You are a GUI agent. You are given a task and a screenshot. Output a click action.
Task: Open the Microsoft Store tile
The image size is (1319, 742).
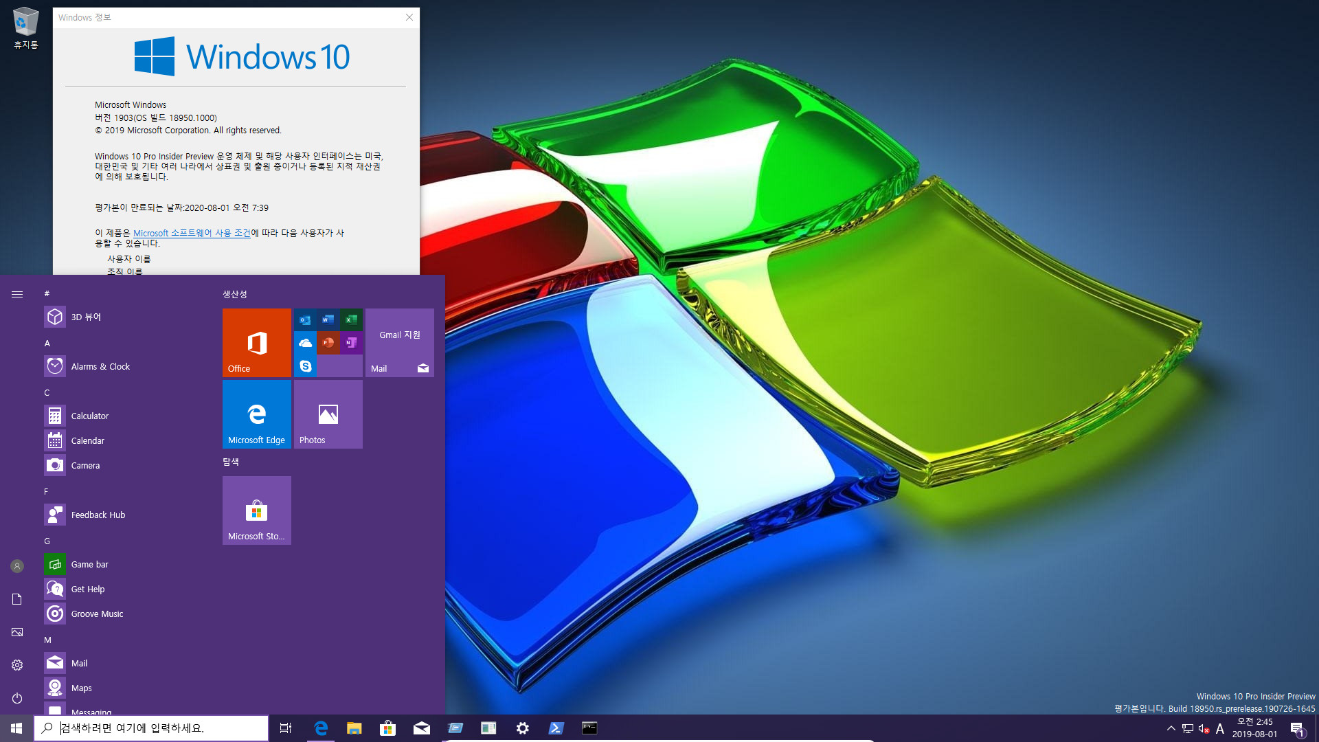click(x=257, y=510)
